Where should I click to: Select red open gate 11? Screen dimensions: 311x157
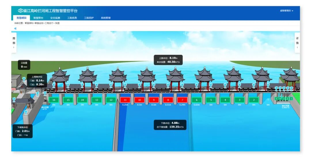click(x=125, y=100)
